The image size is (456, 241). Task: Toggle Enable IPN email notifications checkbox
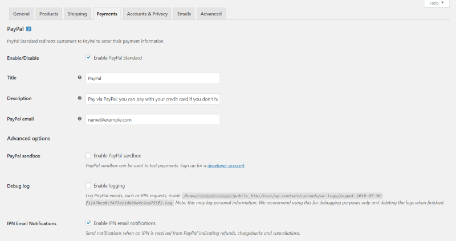(88, 223)
